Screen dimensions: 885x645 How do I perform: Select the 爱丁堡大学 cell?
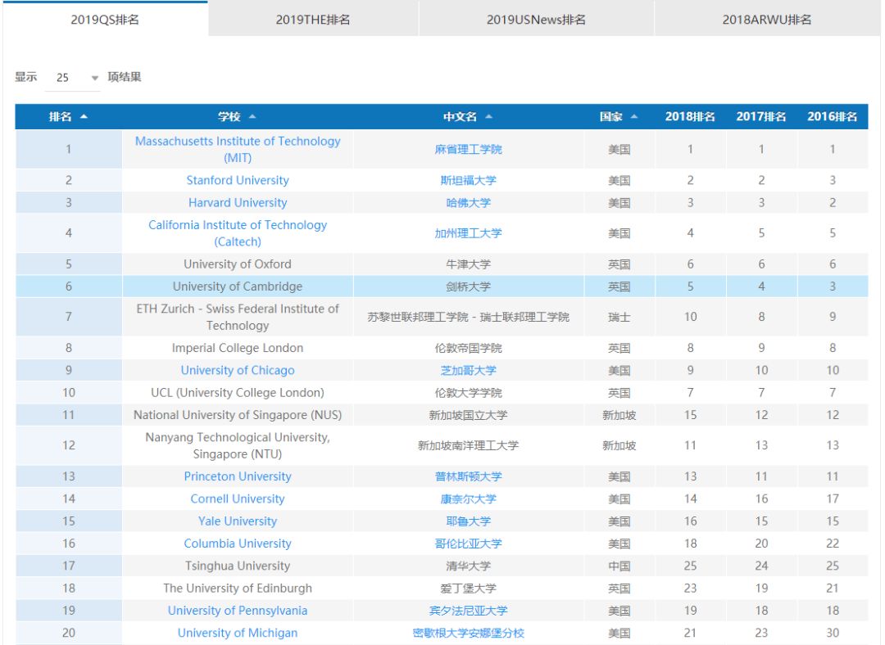[x=469, y=588]
